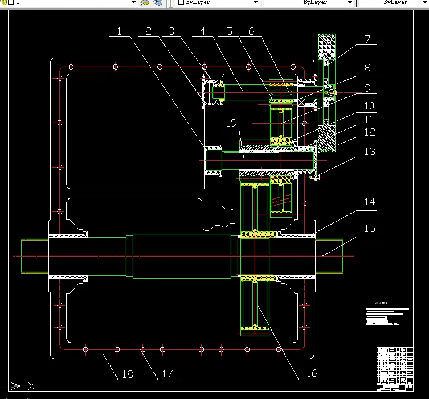Open the color control ByLayer dropdown
429x399 pixels.
tap(255, 2)
